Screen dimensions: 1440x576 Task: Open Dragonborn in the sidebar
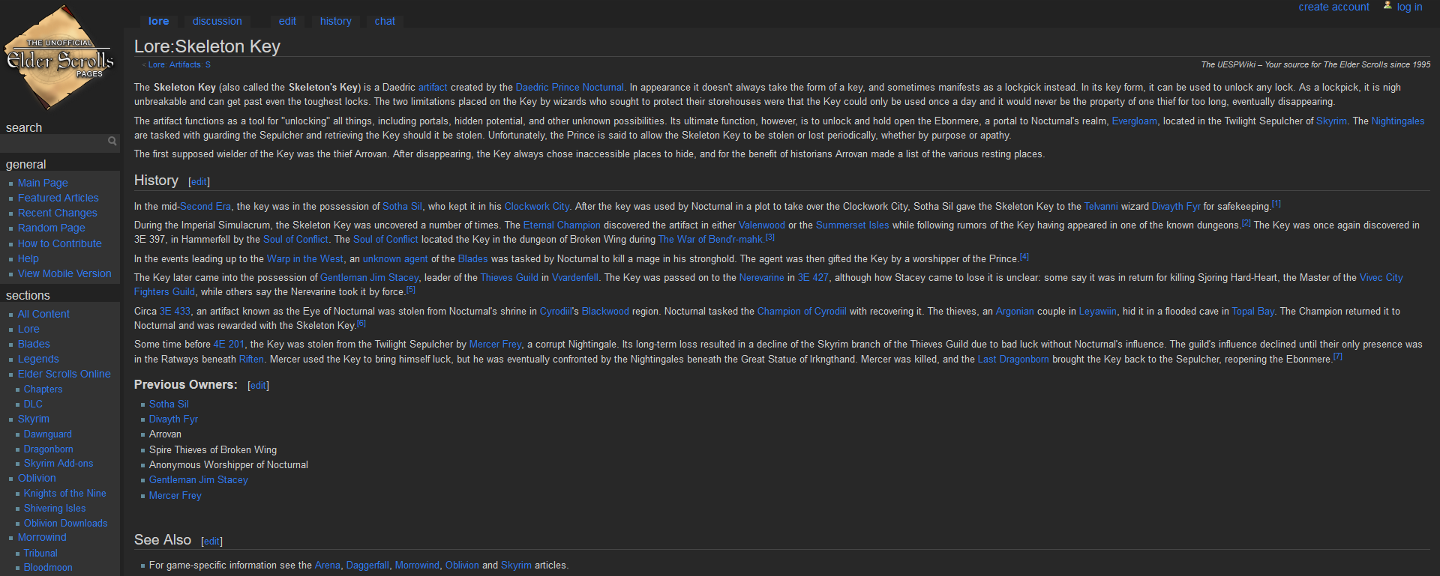click(48, 449)
